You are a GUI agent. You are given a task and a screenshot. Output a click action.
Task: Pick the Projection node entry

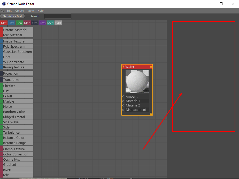coord(17,73)
